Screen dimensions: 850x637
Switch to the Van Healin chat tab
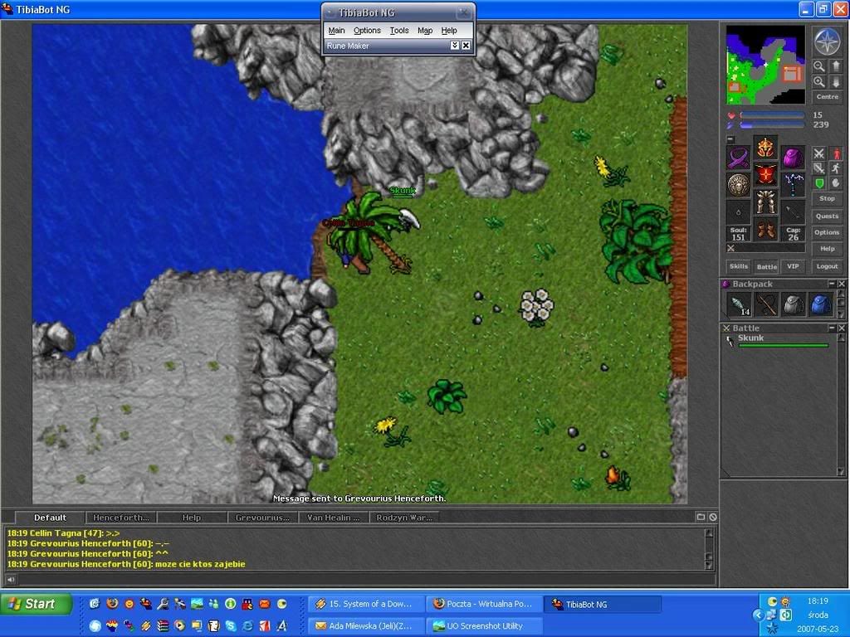click(x=334, y=518)
